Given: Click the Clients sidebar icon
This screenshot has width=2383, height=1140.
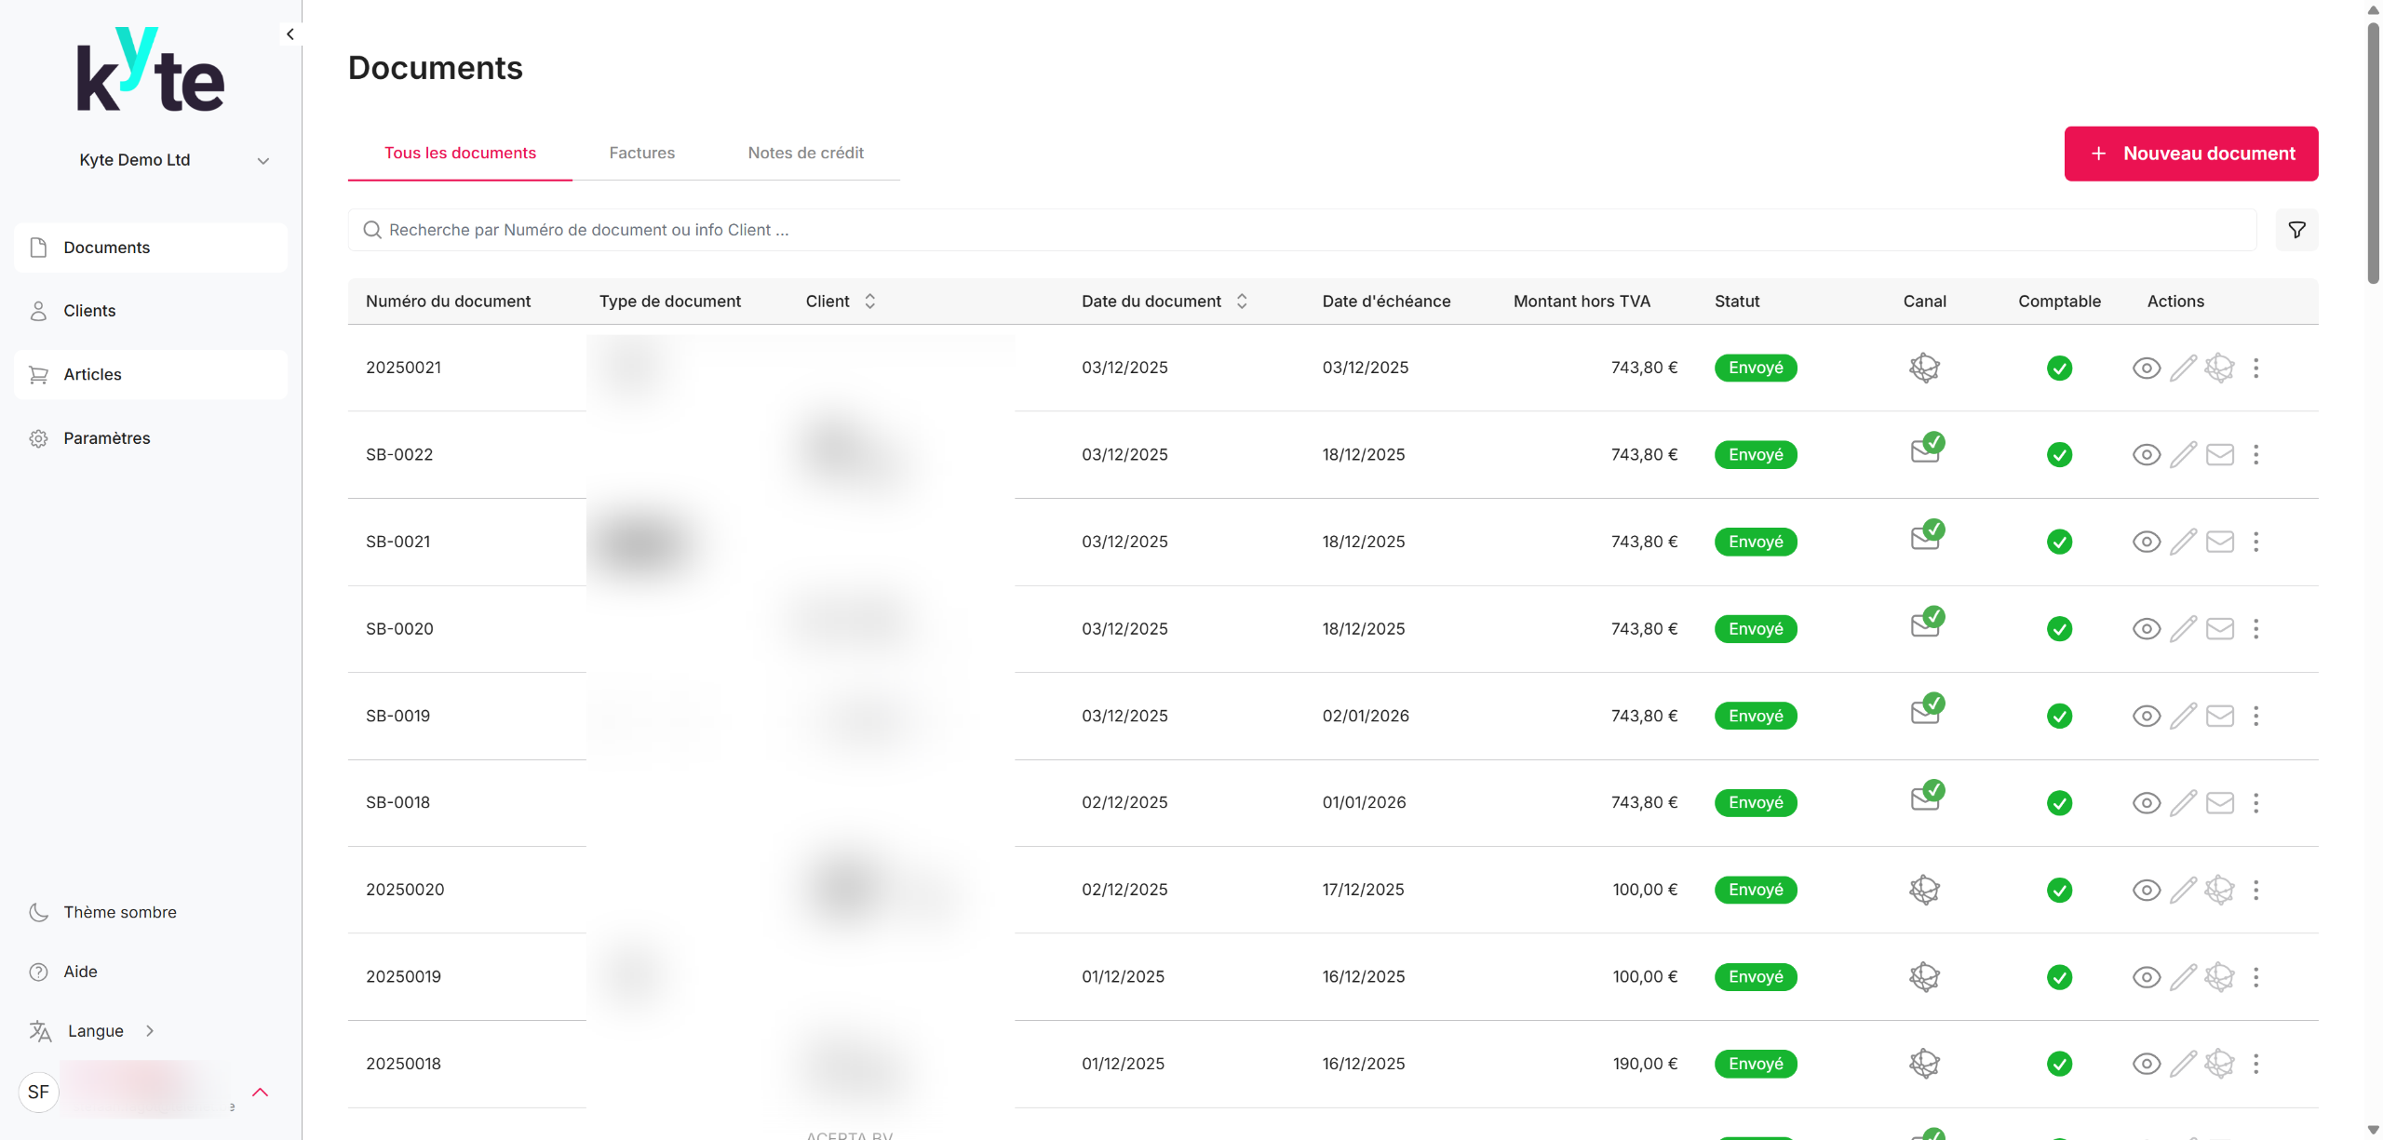Looking at the screenshot, I should (38, 311).
